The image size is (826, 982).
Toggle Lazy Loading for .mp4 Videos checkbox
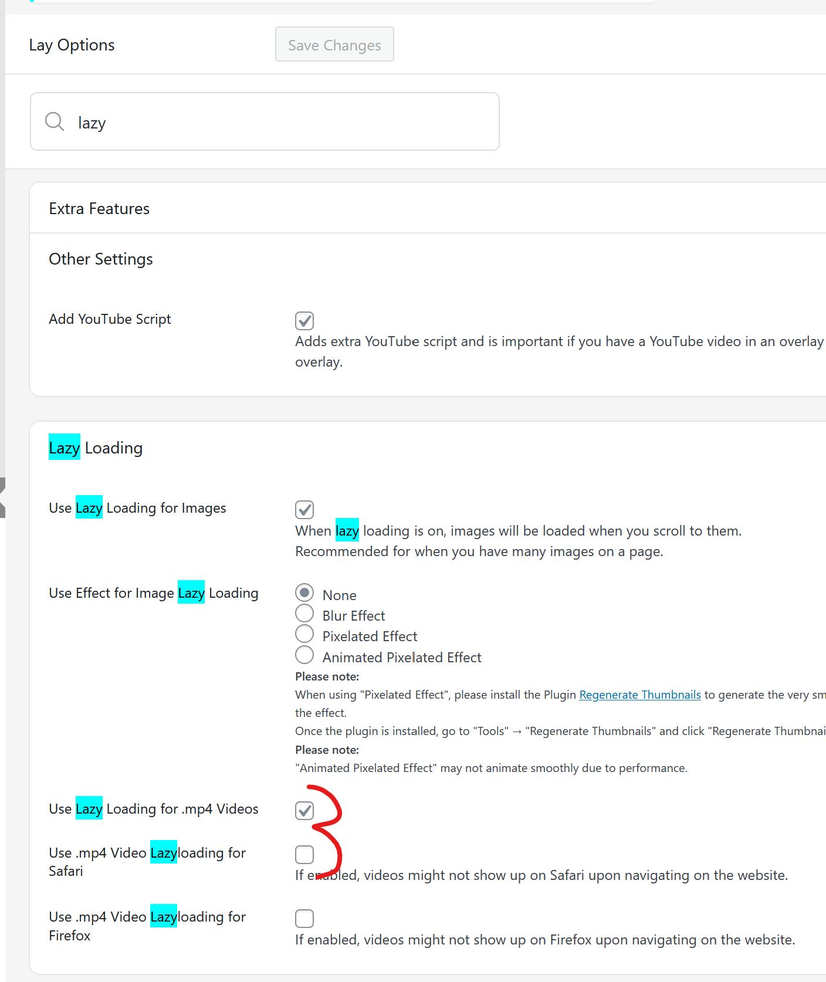coord(304,811)
